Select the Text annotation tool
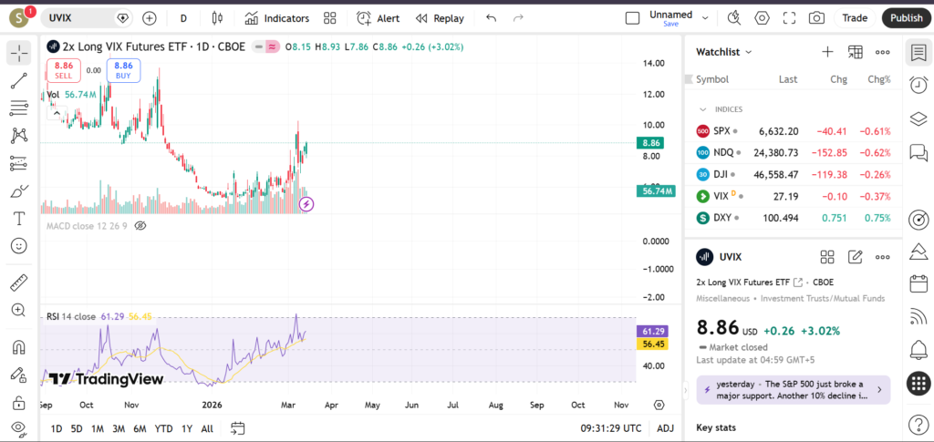This screenshot has width=934, height=442. [x=18, y=219]
